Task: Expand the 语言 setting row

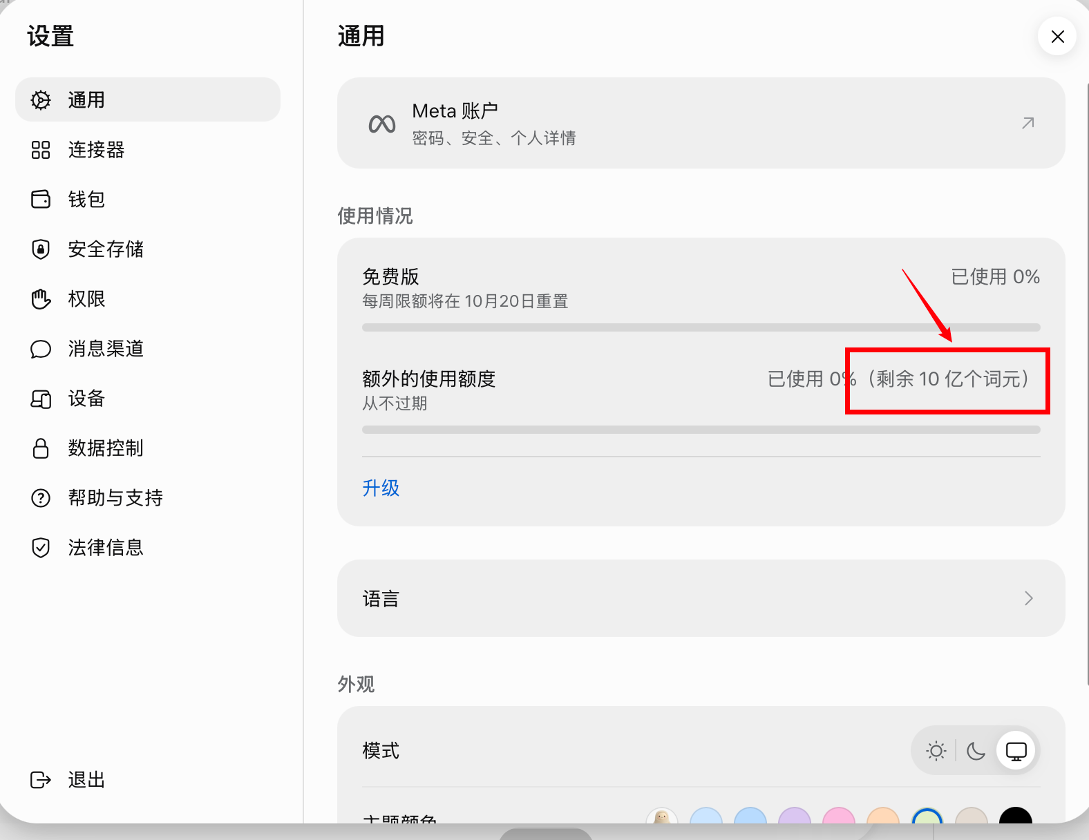Action: 701,598
